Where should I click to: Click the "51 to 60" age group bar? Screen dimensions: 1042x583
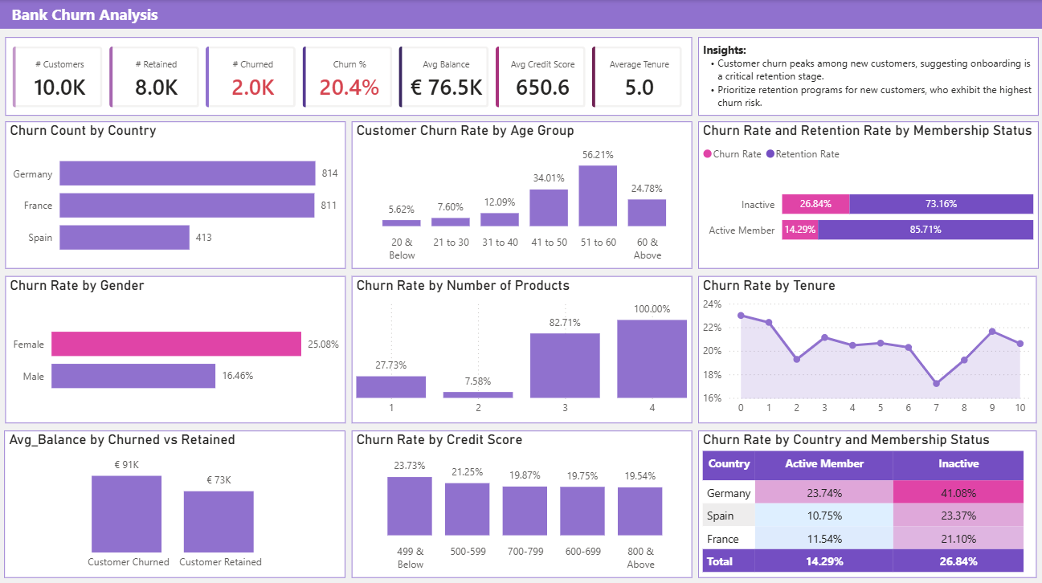[598, 196]
